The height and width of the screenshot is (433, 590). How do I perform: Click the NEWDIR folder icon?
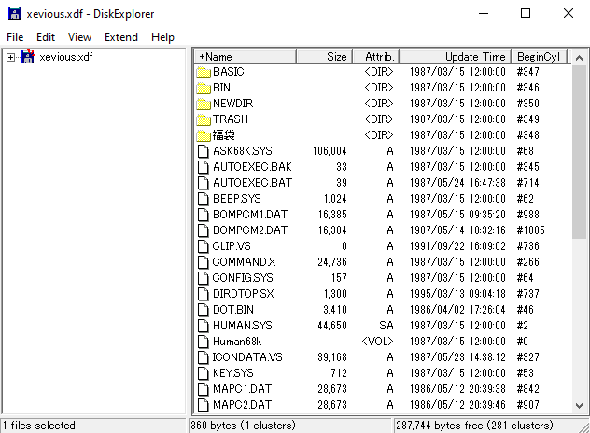204,104
